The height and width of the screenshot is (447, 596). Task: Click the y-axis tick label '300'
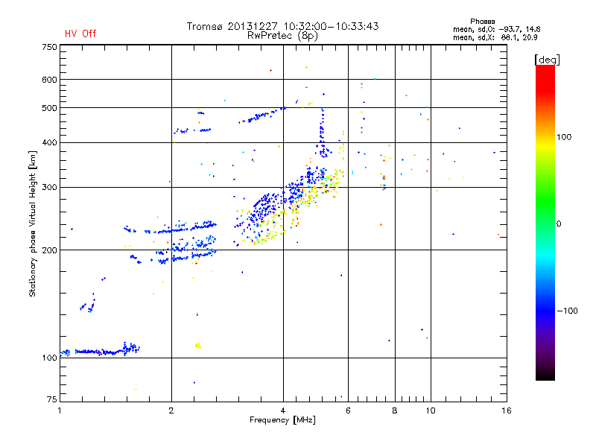coord(49,188)
